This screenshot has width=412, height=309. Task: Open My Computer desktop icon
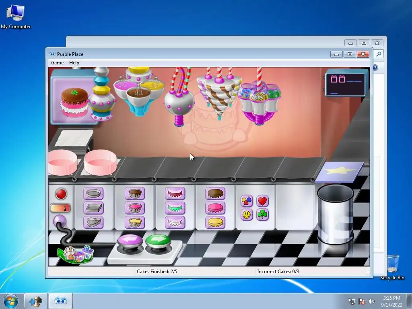(16, 16)
